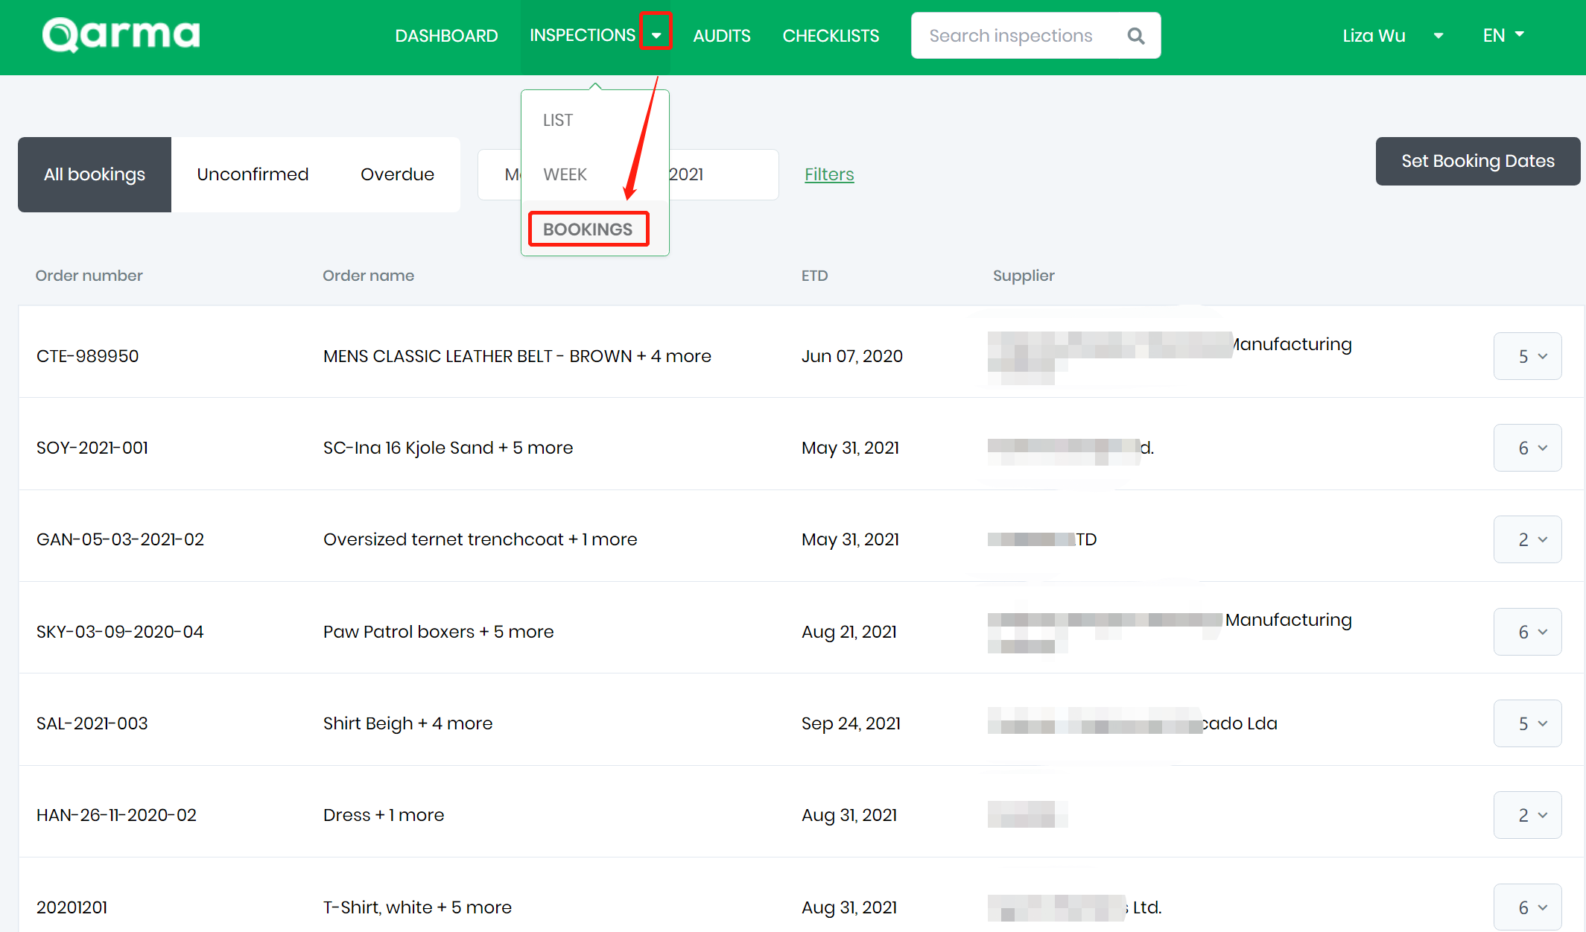Open the Checklists section
Viewport: 1586px width, 932px height.
pyautogui.click(x=831, y=36)
